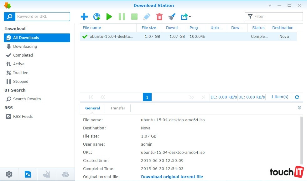This screenshot has height=181, width=307.
Task: Show Completed downloads in sidebar
Action: pos(23,55)
